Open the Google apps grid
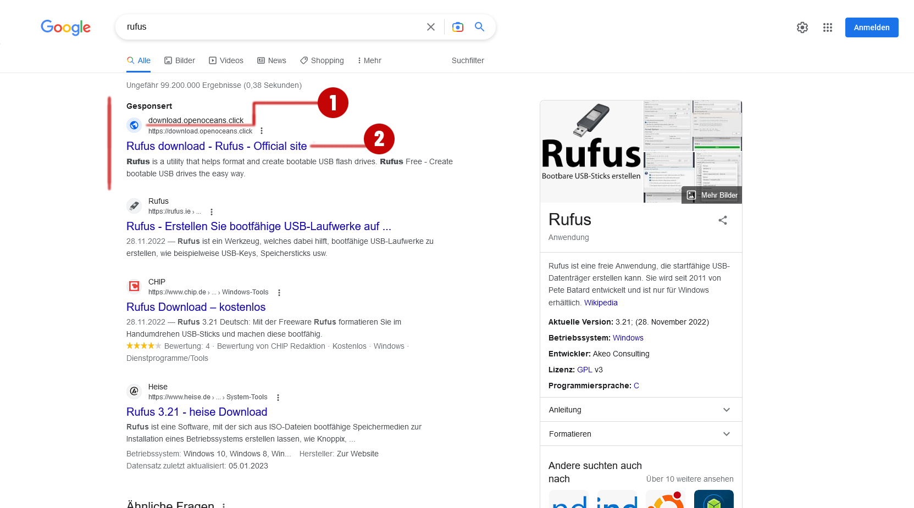The width and height of the screenshot is (914, 508). (x=828, y=27)
